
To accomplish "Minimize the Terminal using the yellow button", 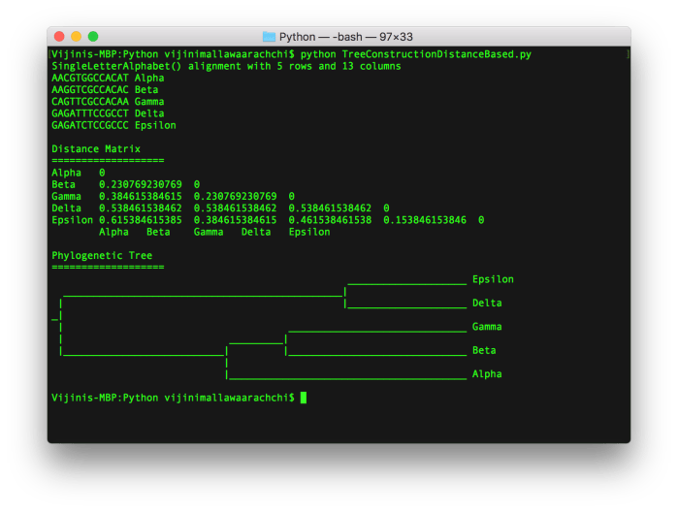I will (79, 37).
